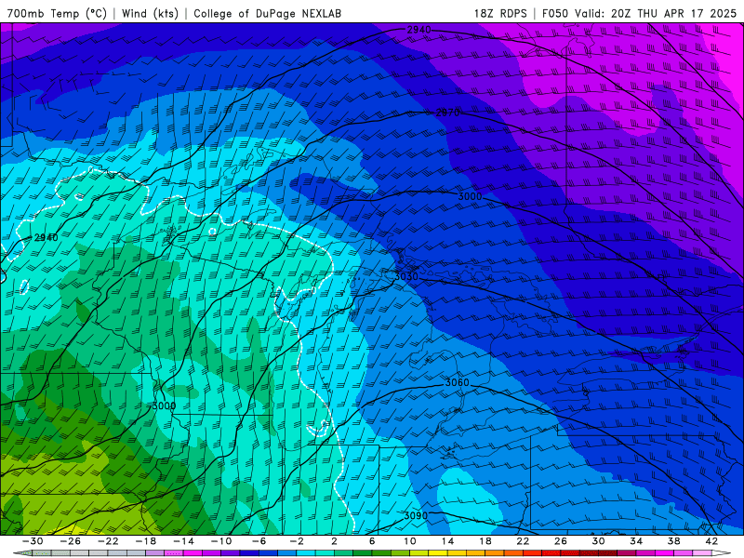Click the '700mb Temp (°C)' title text
The width and height of the screenshot is (744, 558).
click(x=57, y=13)
